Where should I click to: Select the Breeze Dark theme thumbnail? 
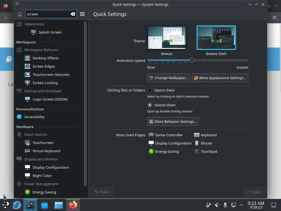pos(216,37)
